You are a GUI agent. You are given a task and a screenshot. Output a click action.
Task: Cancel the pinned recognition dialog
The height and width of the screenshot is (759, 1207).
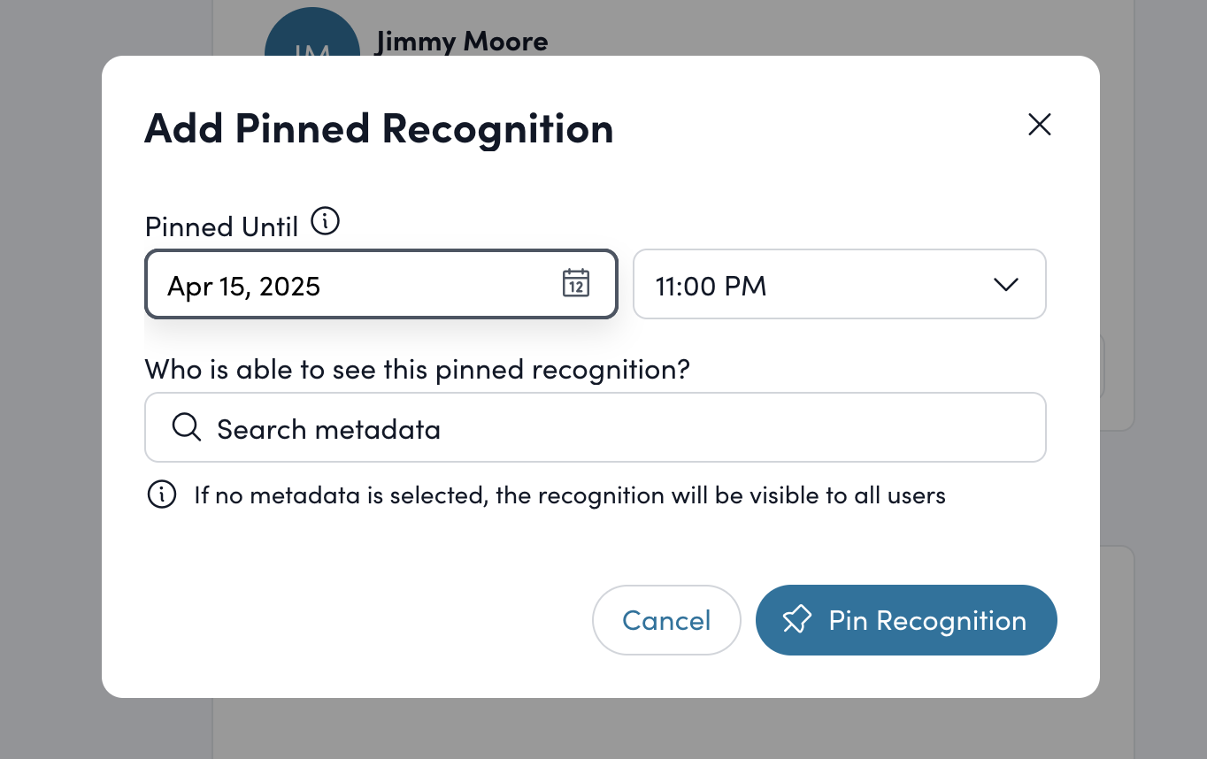click(x=666, y=620)
